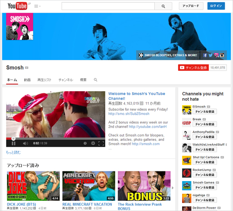Image resolution: width=233 pixels, height=211 pixels.
Task: Expand description with もっと読む
Action: click(14, 152)
